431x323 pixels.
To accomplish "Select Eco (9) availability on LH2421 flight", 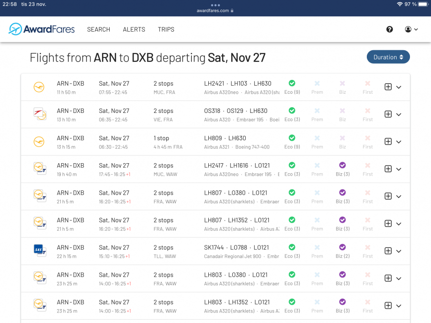I will (292, 88).
